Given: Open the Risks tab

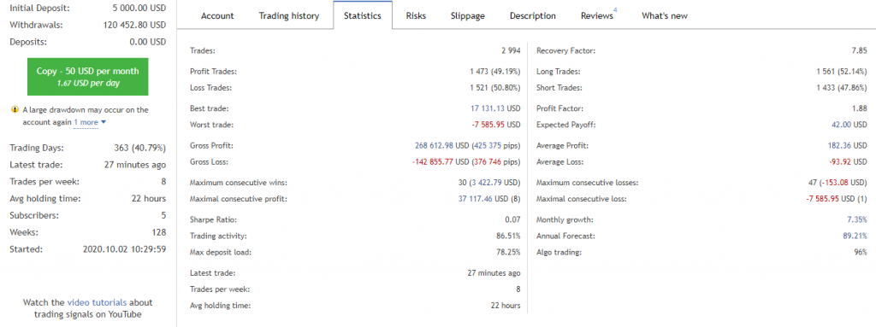Looking at the screenshot, I should coord(417,15).
